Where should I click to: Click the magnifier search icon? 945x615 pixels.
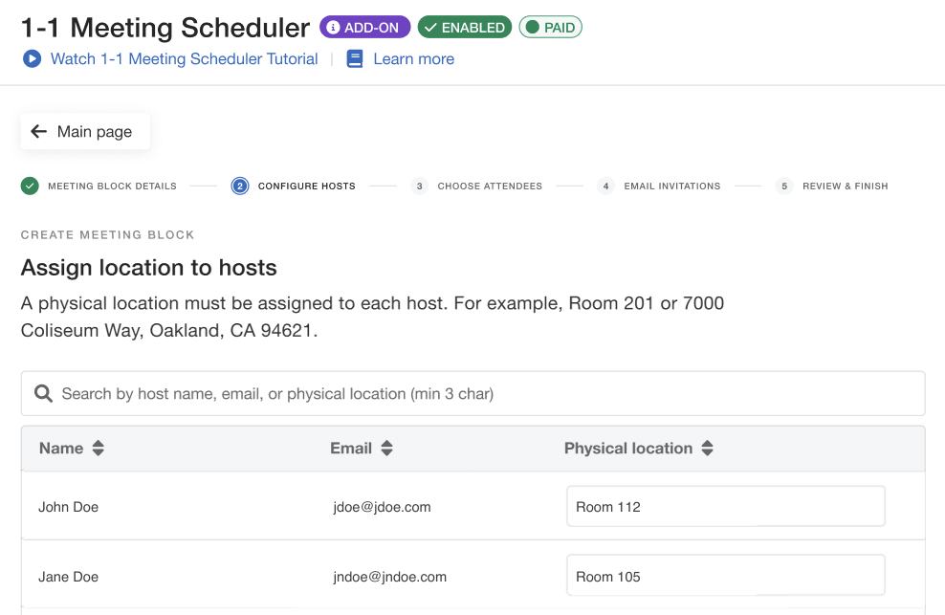tap(43, 393)
